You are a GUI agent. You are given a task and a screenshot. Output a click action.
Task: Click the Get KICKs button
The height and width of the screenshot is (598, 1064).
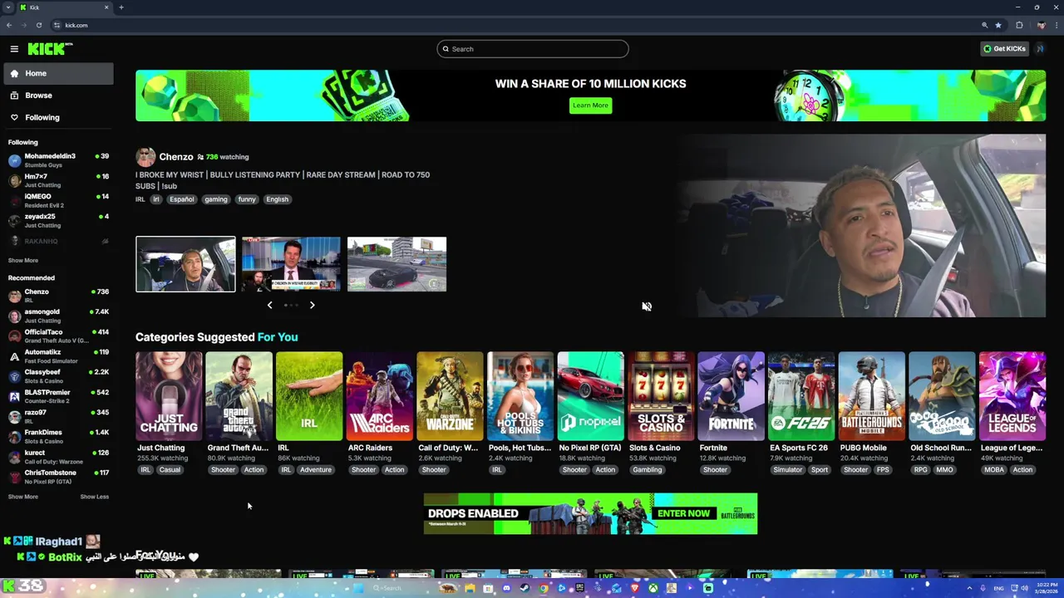point(1004,49)
